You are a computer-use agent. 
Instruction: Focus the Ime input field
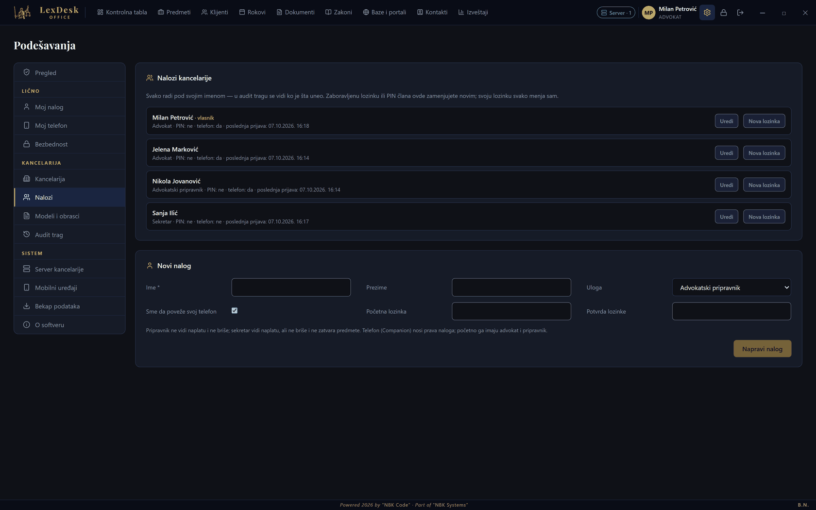point(291,288)
